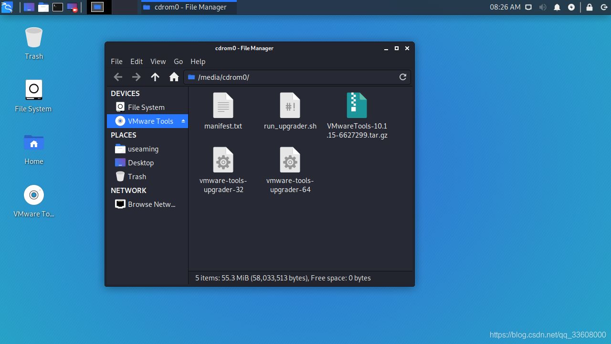611x344 pixels.
Task: Click the DEVICES section header
Action: pos(125,94)
